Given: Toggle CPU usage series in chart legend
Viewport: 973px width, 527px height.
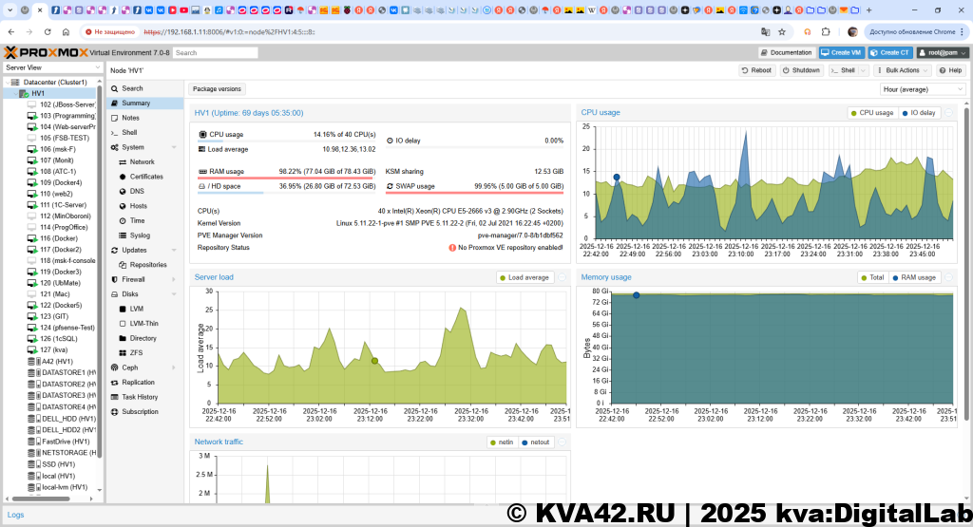Looking at the screenshot, I should point(871,112).
